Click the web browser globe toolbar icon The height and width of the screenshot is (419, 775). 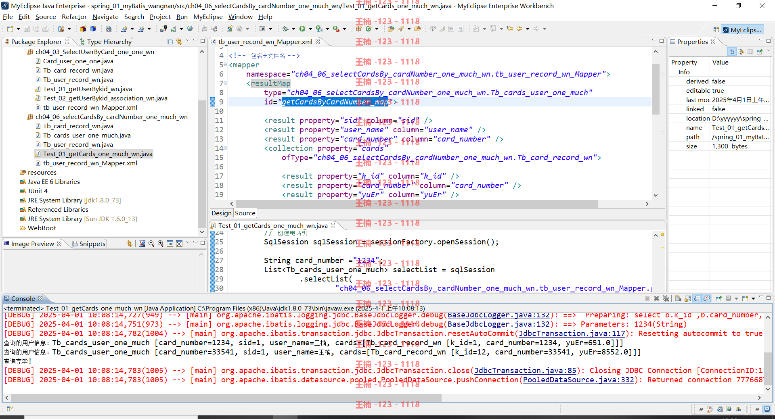[190, 29]
